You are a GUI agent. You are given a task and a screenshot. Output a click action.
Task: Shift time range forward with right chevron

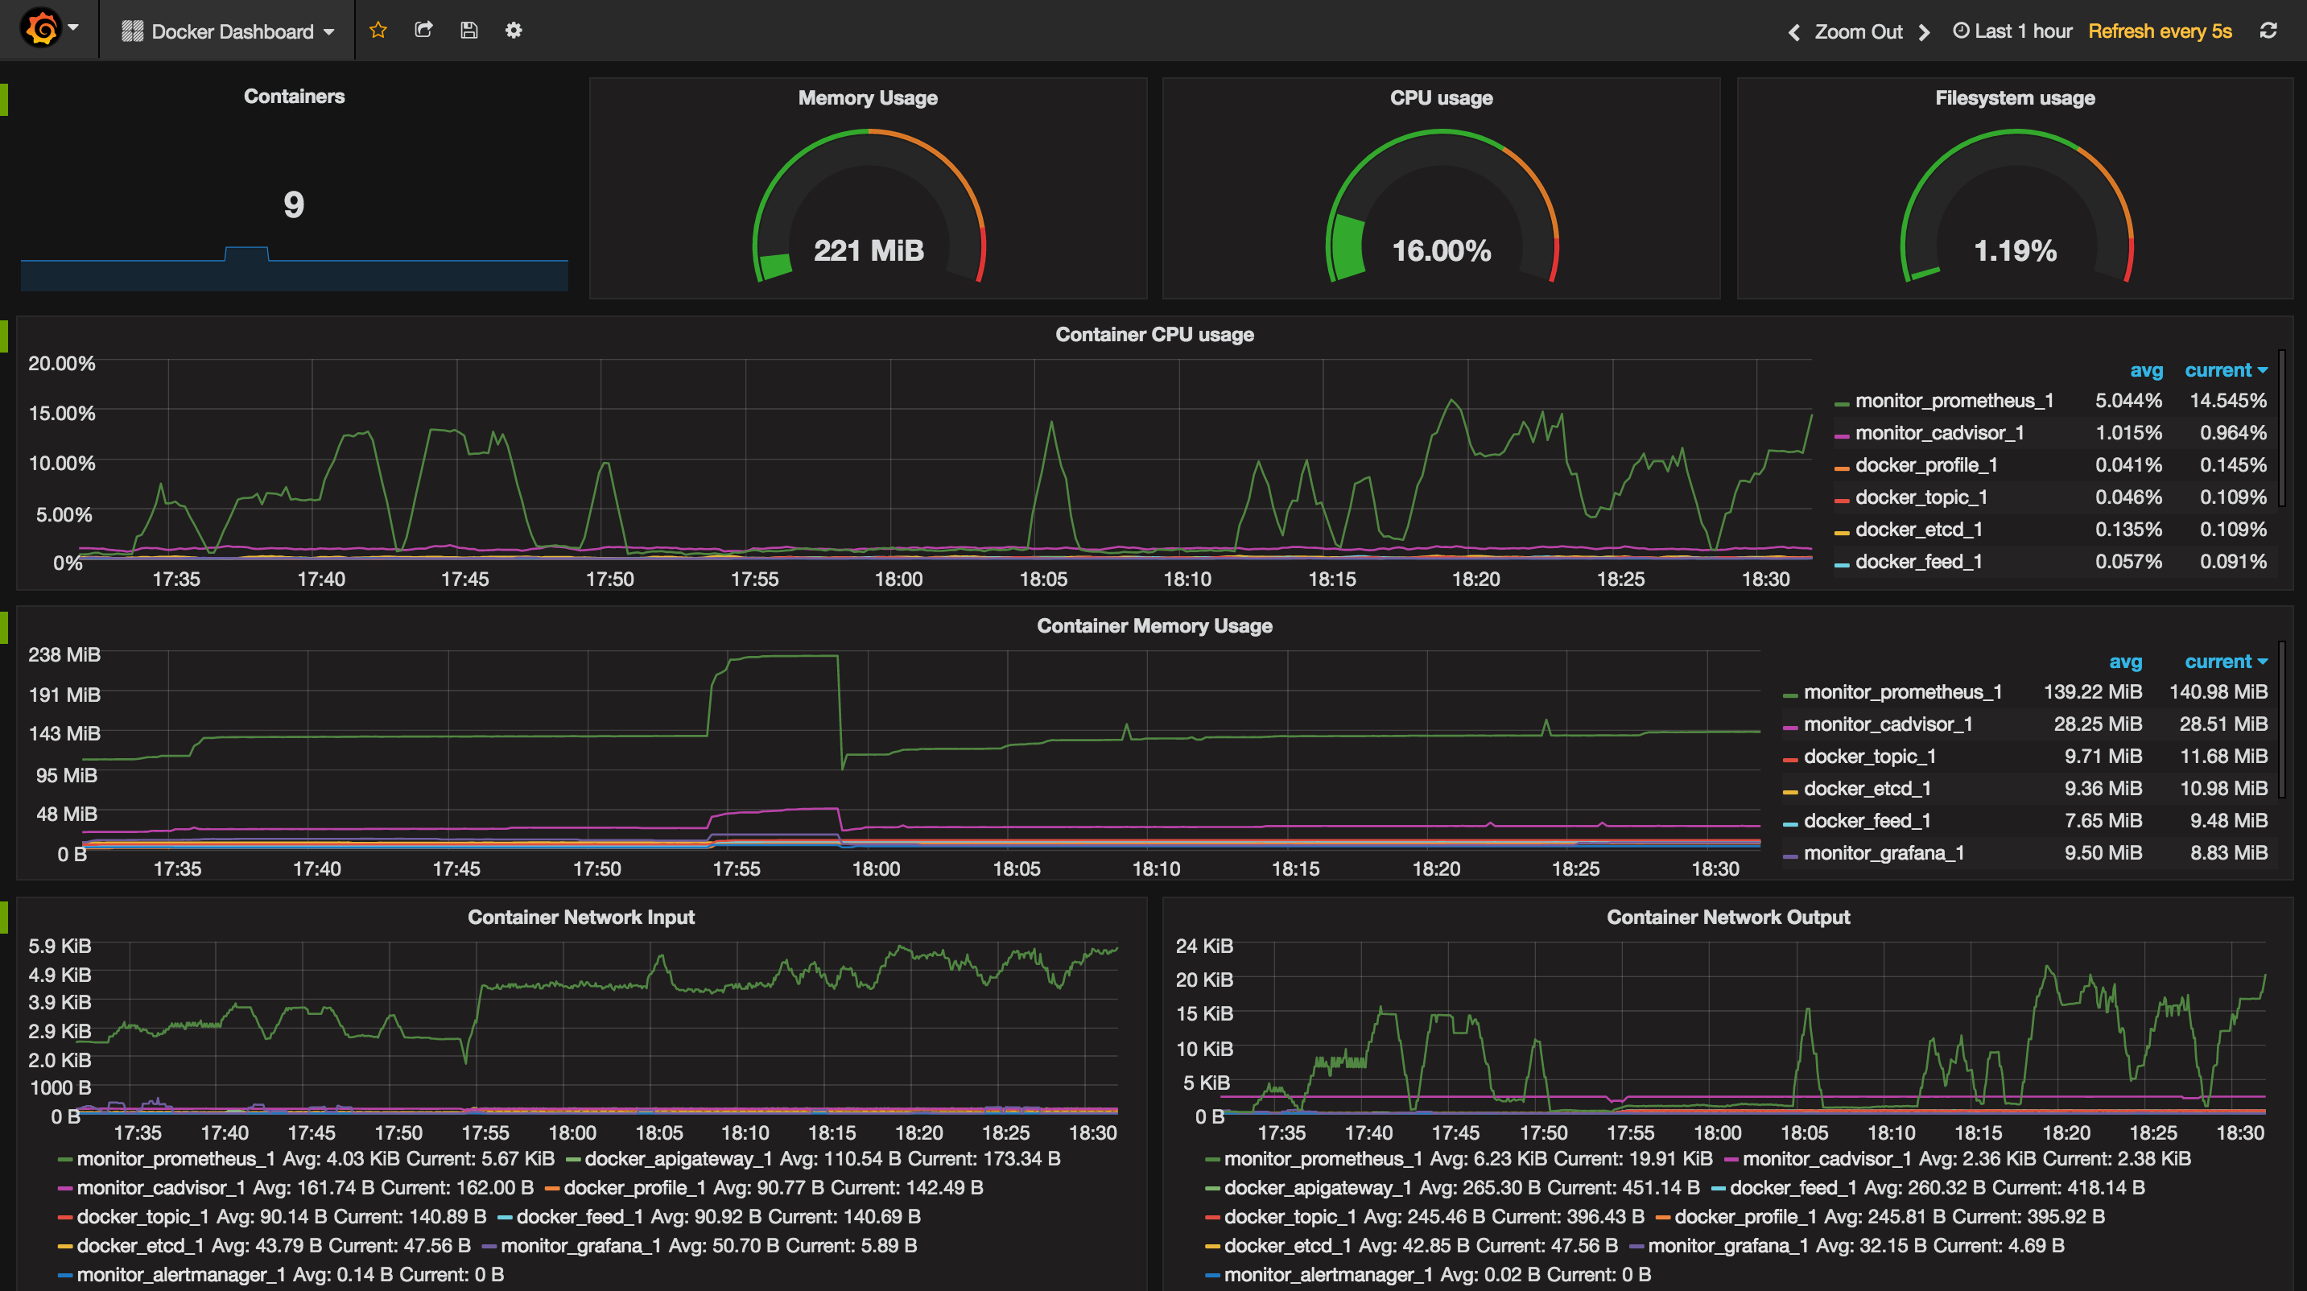coord(1924,32)
